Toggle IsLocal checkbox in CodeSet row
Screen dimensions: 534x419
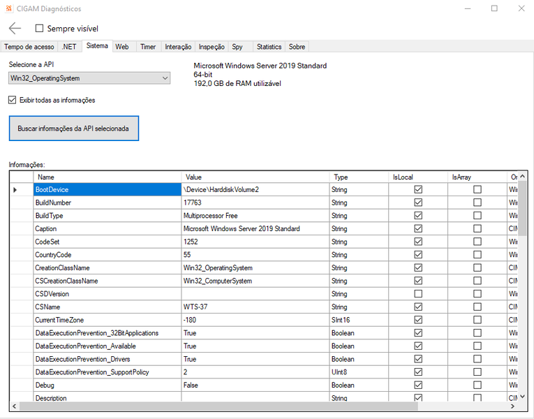pyautogui.click(x=418, y=242)
